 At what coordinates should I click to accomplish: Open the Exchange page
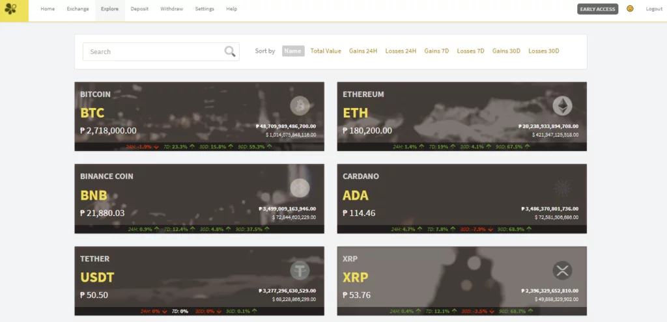(x=78, y=9)
